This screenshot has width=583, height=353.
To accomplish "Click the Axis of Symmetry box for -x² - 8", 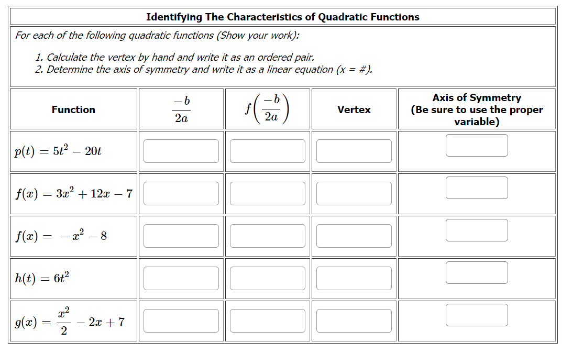I will point(477,230).
